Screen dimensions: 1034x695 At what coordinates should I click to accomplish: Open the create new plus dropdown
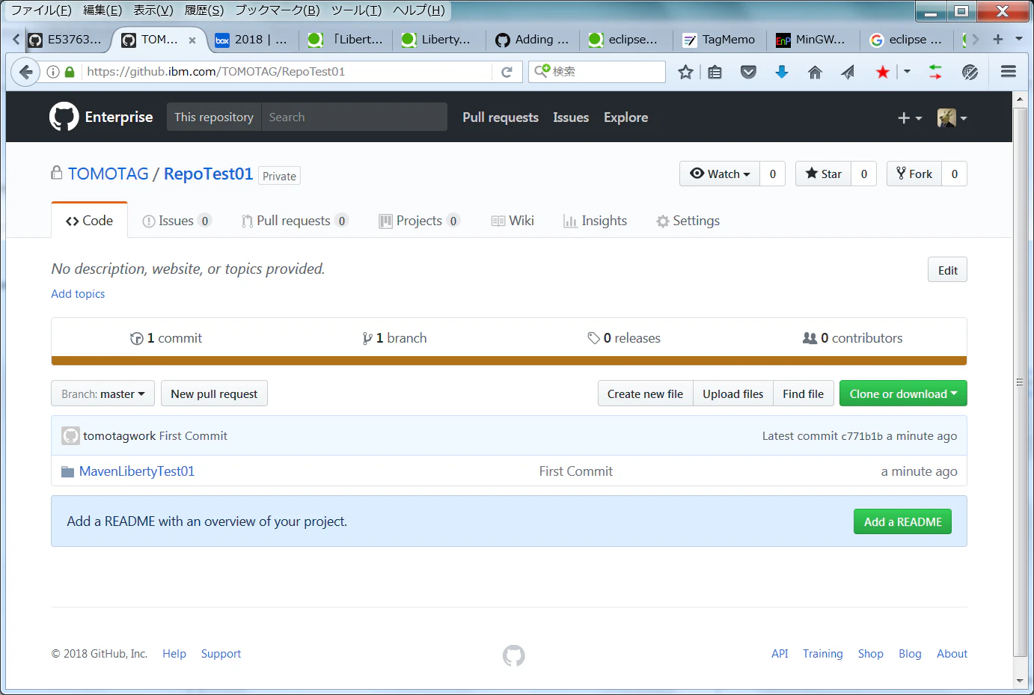coord(910,117)
